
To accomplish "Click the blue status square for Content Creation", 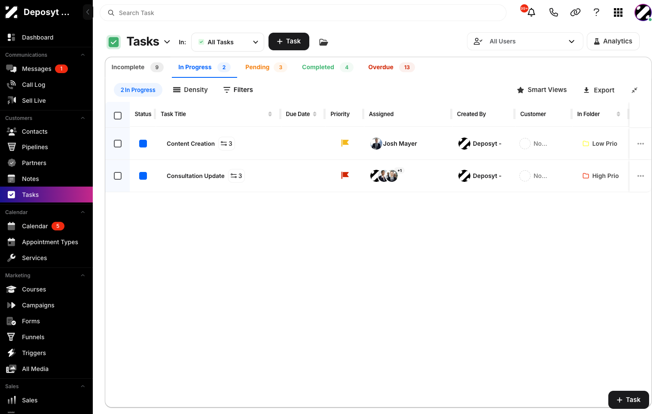I will 143,144.
